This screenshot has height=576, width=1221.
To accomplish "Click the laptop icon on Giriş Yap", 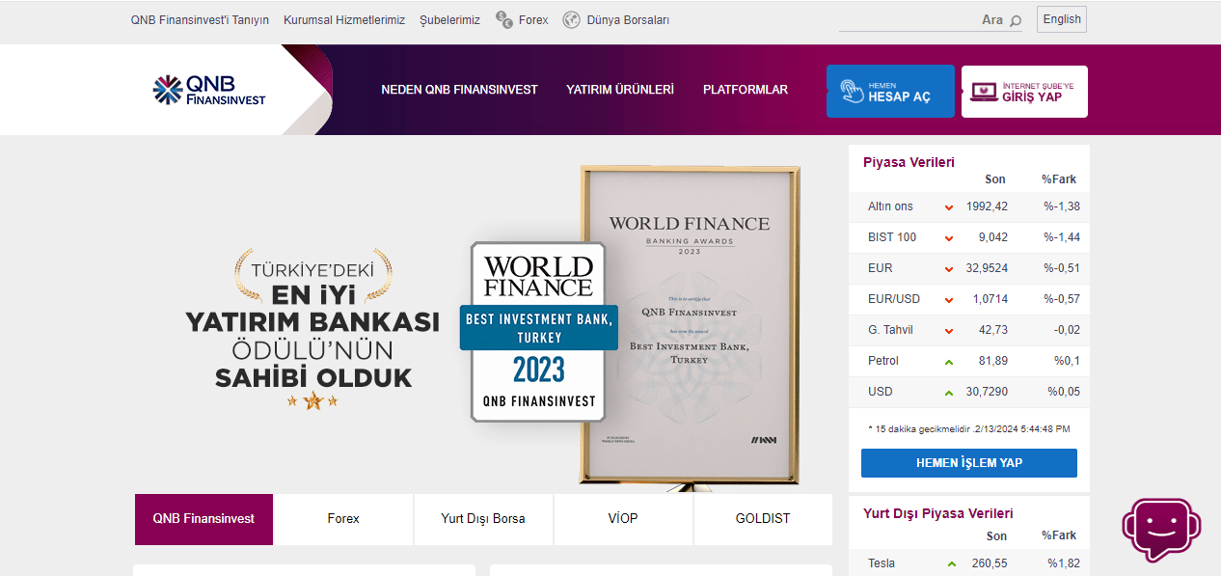I will tap(984, 92).
